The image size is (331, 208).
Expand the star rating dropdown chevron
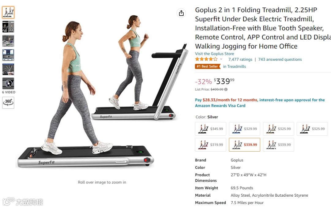pos(221,59)
